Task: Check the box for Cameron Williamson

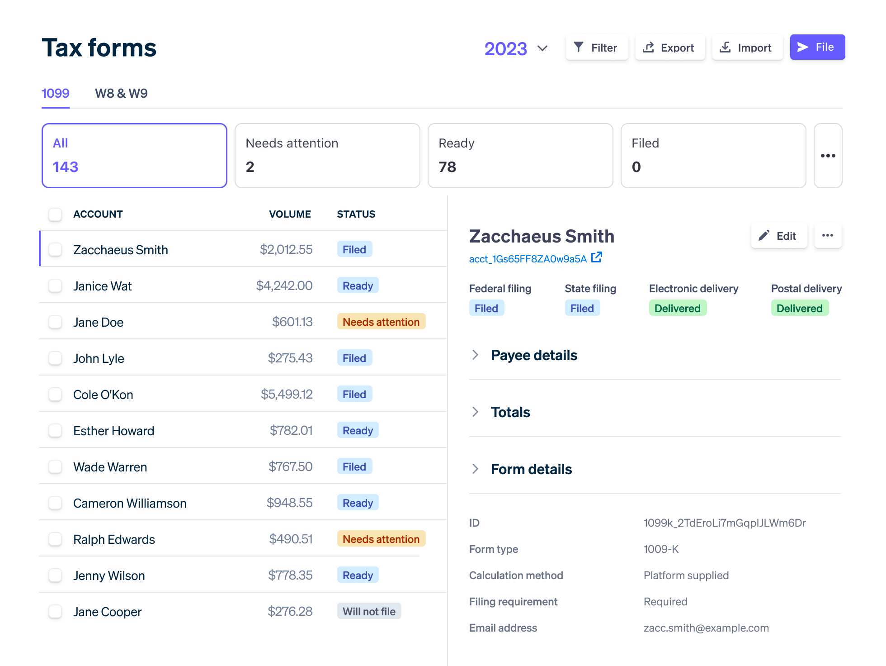Action: pyautogui.click(x=55, y=503)
